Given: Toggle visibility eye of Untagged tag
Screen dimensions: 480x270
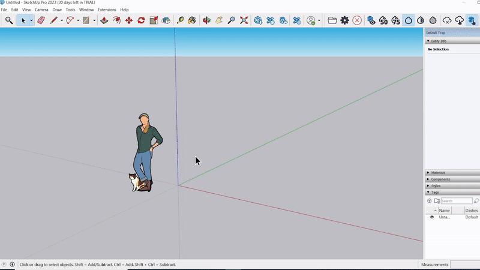Looking at the screenshot, I should (x=431, y=217).
